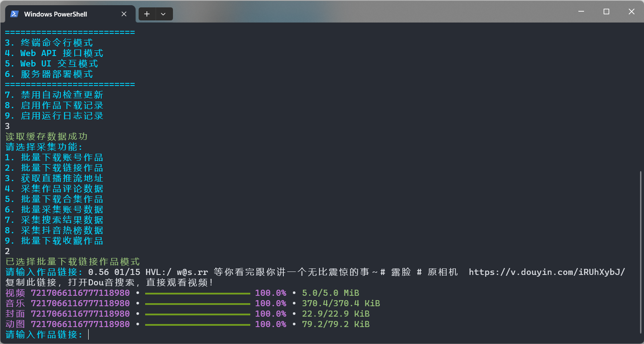The width and height of the screenshot is (644, 344).
Task: Click the line '8. 采集抖音热榜数据'
Action: (x=54, y=231)
